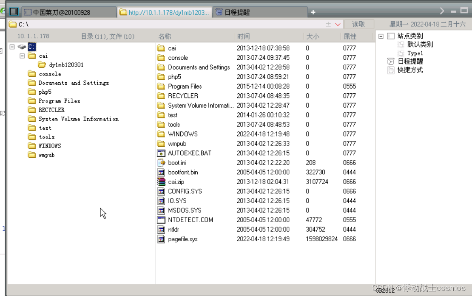Open 快捷方式 in the right panel
The height and width of the screenshot is (296, 472).
click(x=410, y=70)
